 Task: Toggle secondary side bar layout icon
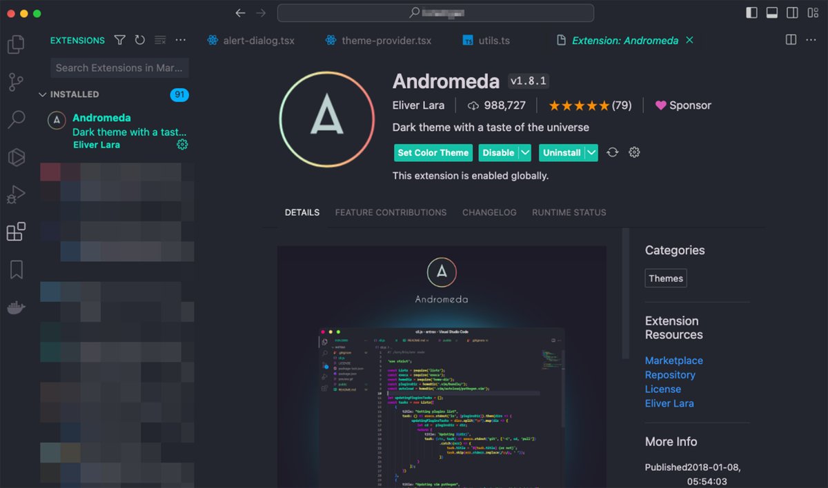coord(793,13)
